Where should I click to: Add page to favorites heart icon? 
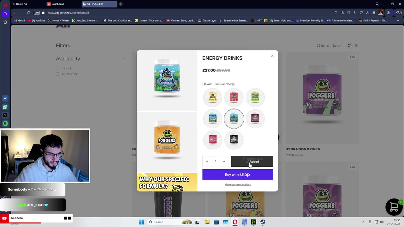pyautogui.click(x=361, y=13)
